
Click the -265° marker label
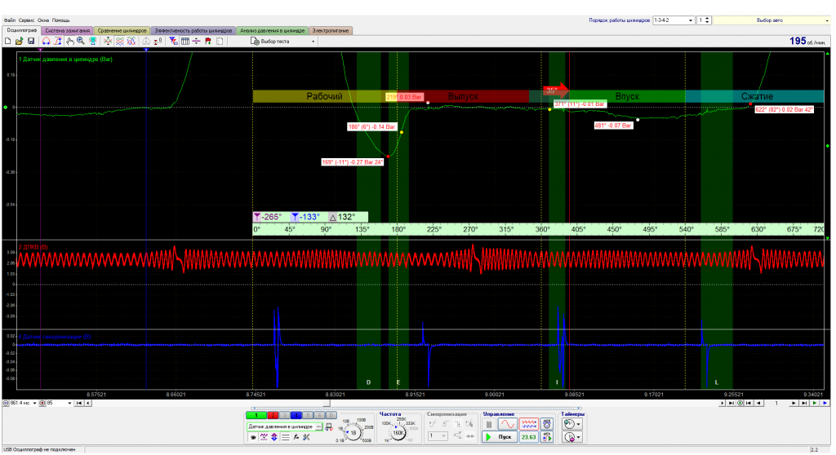(x=270, y=217)
